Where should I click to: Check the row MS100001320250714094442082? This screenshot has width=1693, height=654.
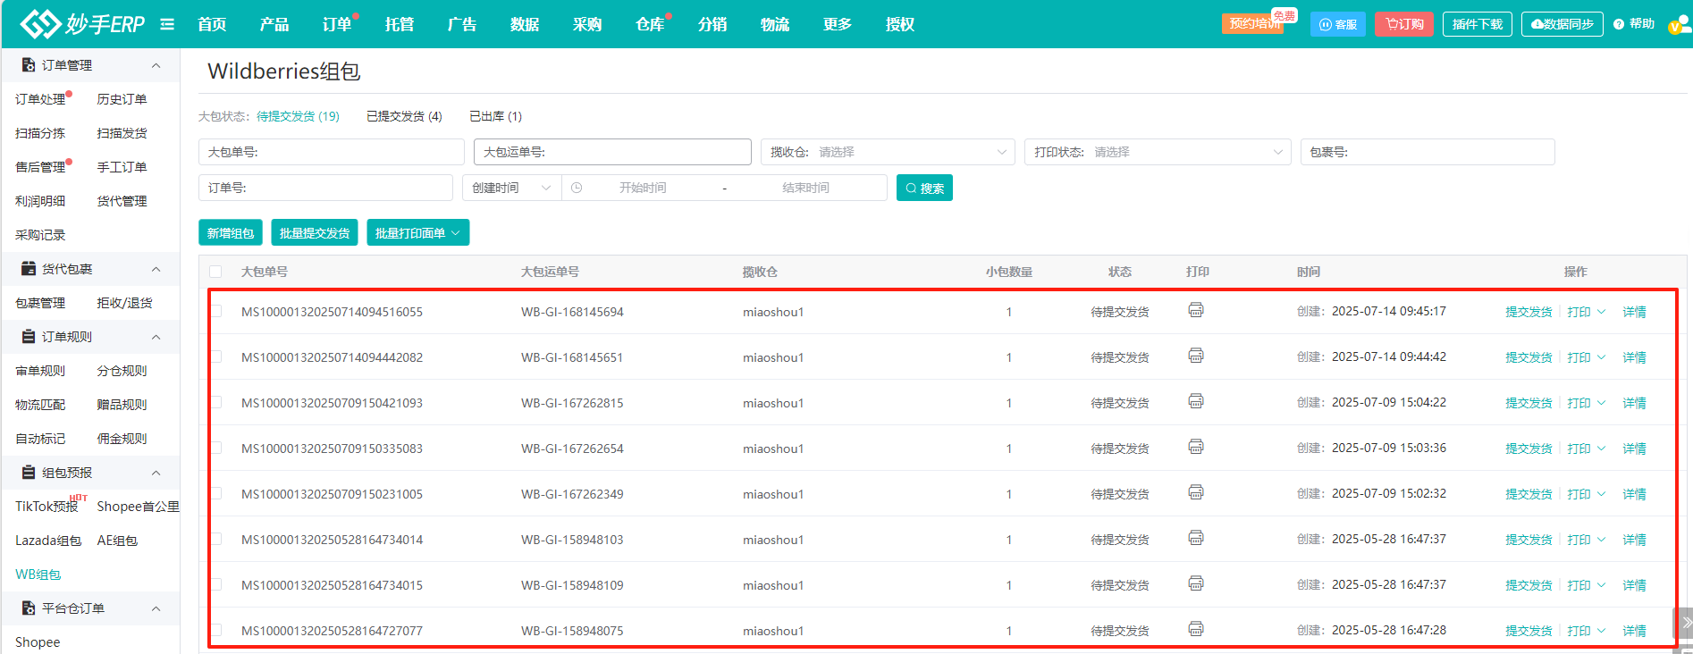215,356
